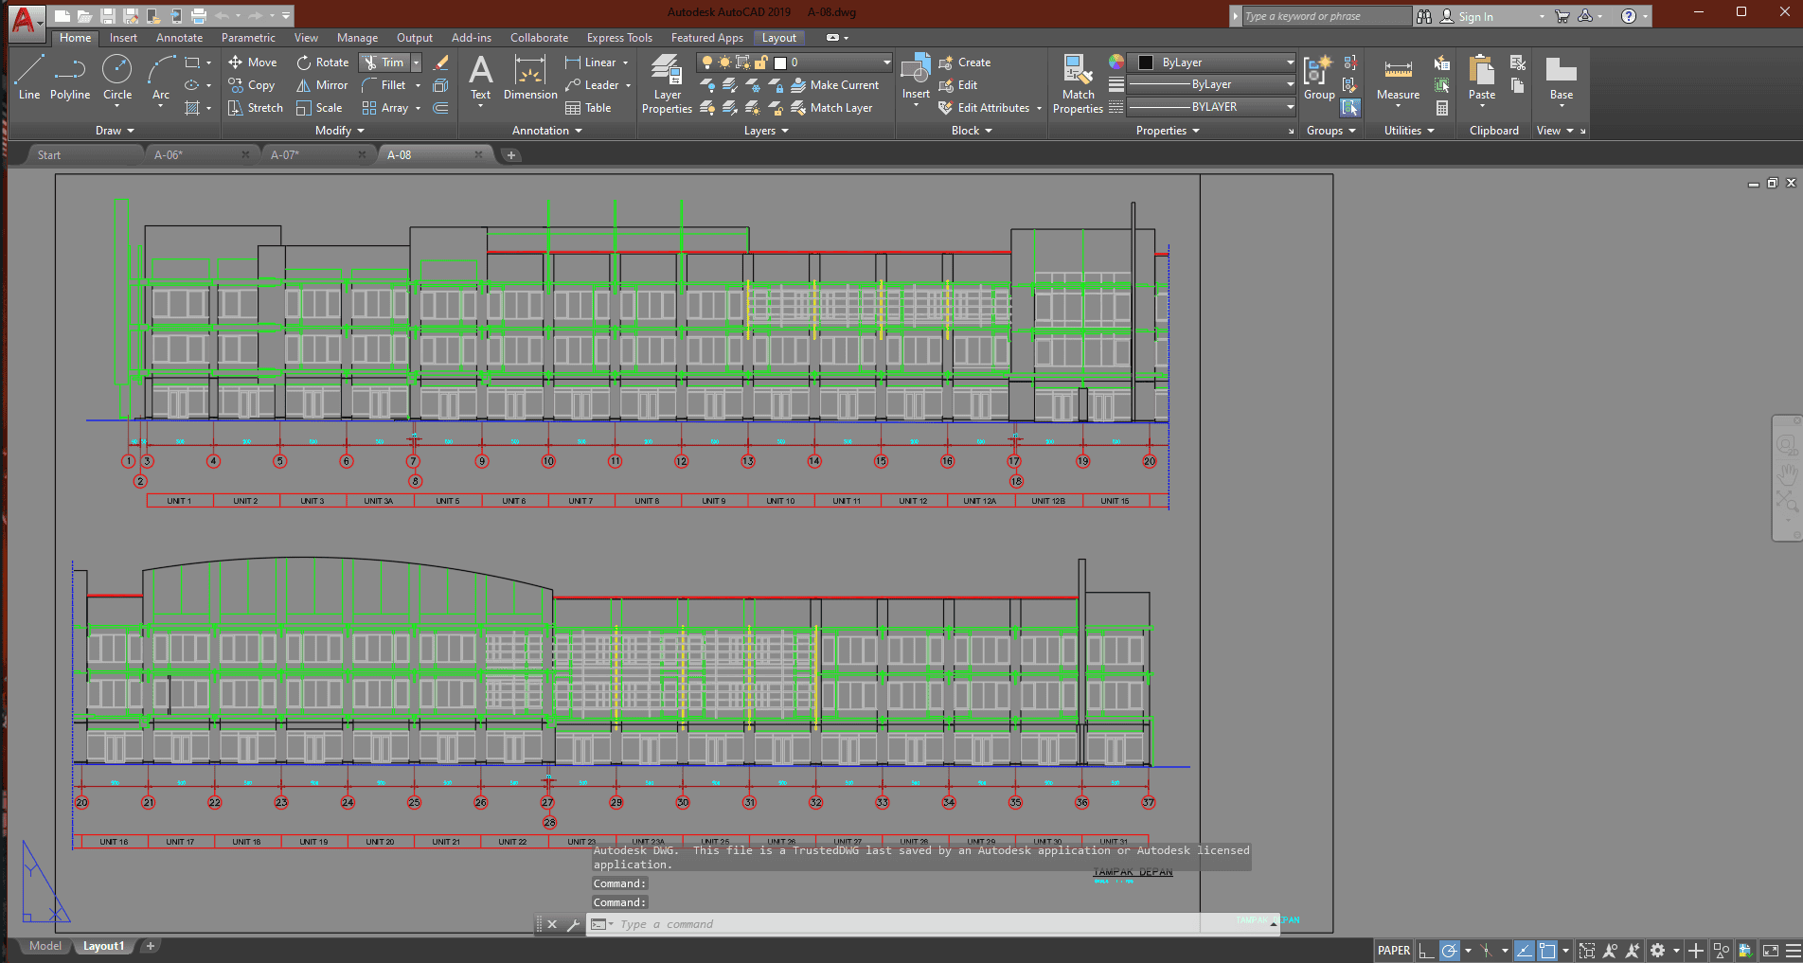Click the Make Current layer button
This screenshot has width=1803, height=963.
pos(834,85)
